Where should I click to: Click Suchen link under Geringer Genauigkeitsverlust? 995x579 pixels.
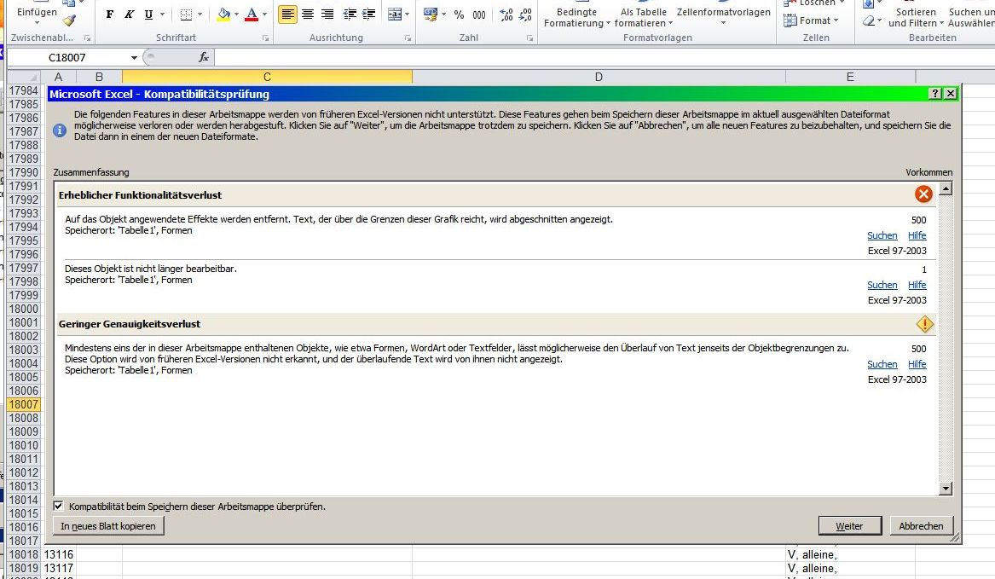882,364
